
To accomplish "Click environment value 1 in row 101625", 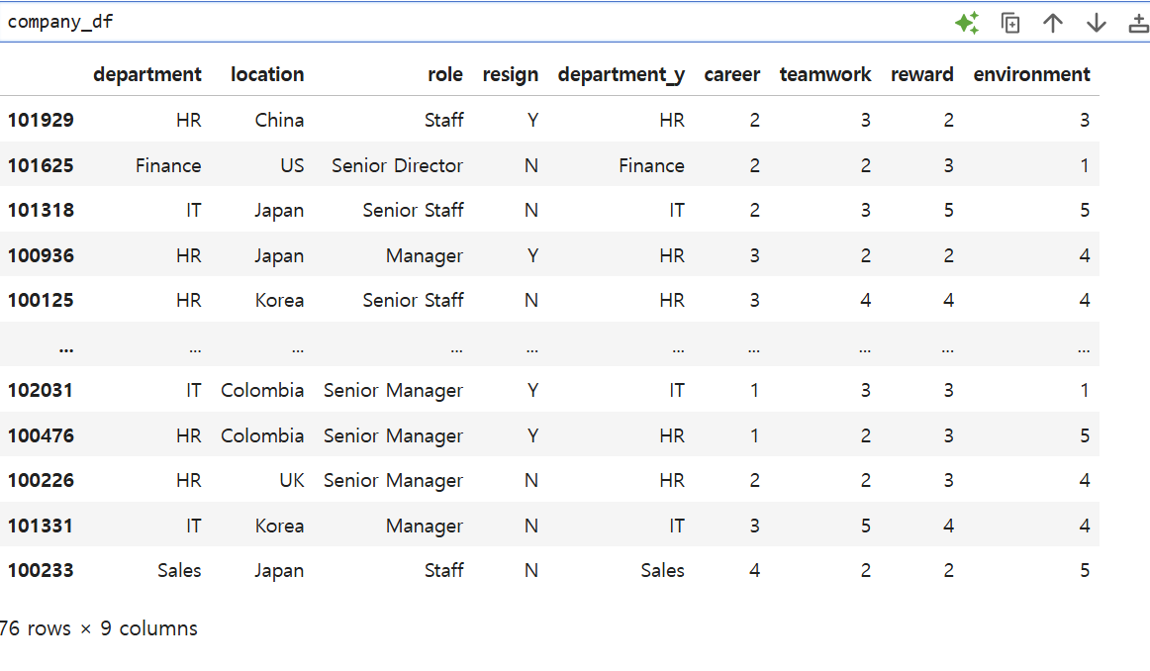I will pyautogui.click(x=1085, y=165).
